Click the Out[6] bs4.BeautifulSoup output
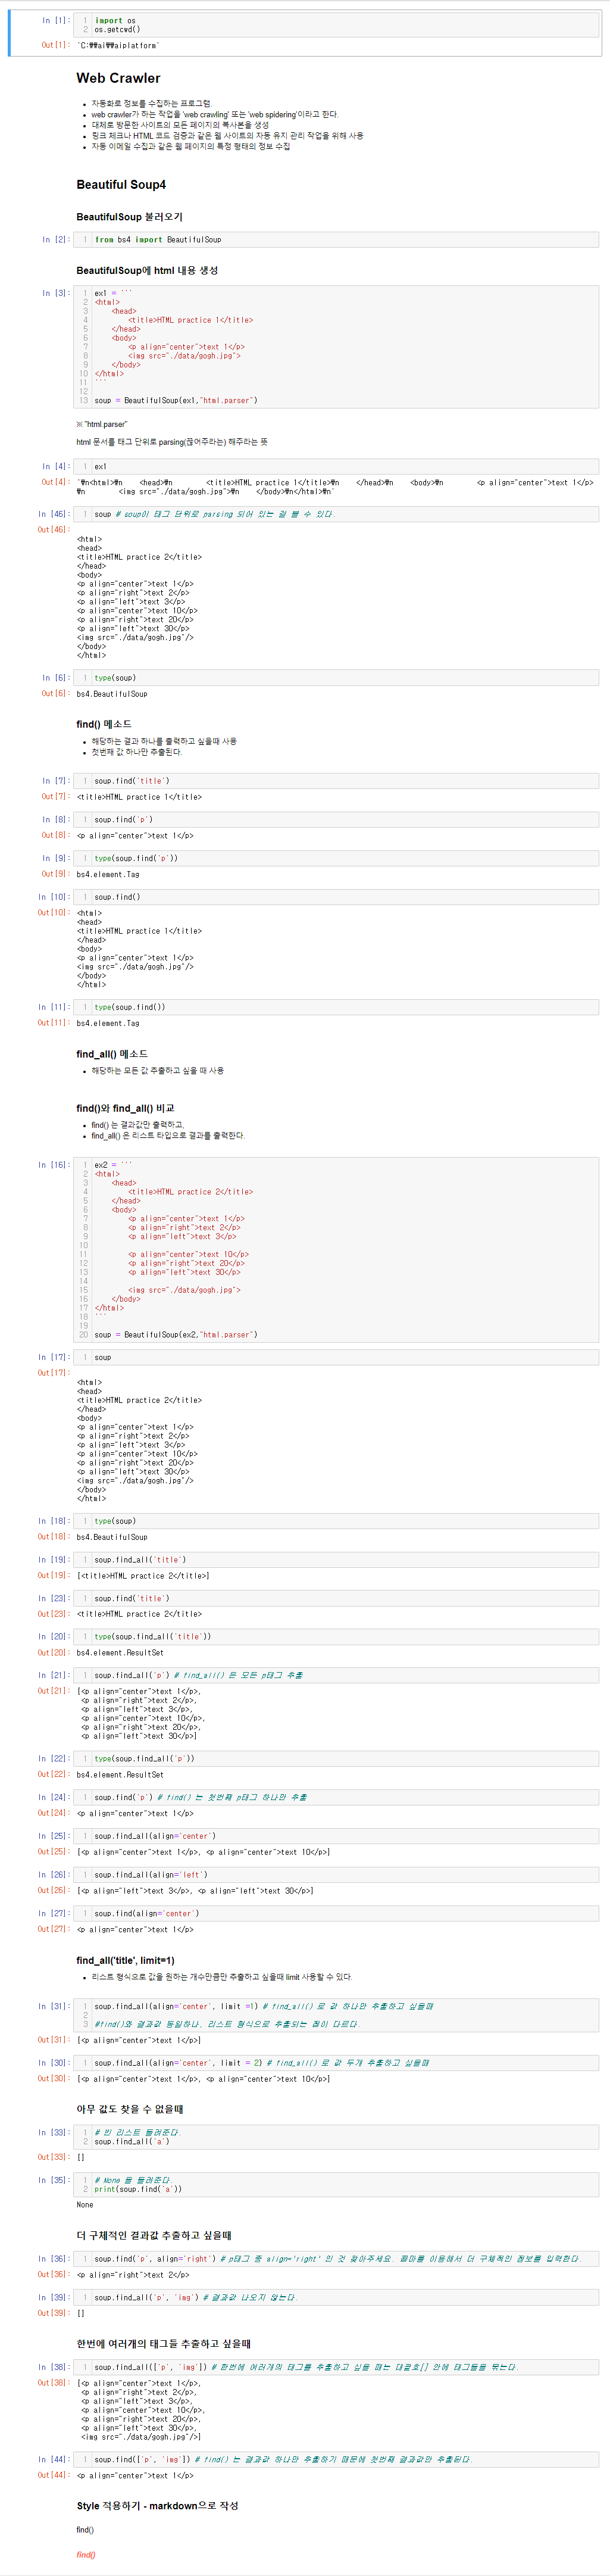The image size is (610, 2576). pyautogui.click(x=112, y=694)
